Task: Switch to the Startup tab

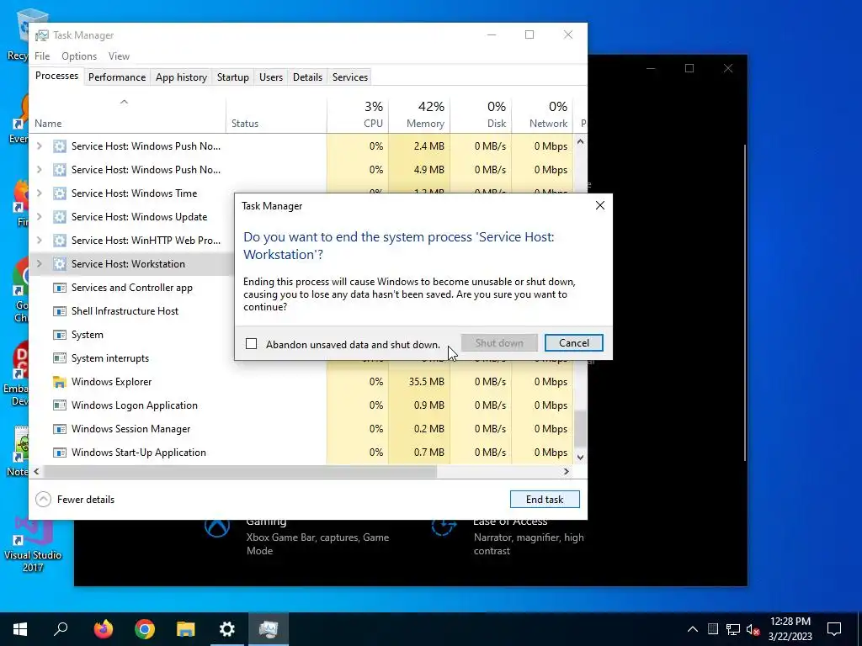Action: (232, 77)
